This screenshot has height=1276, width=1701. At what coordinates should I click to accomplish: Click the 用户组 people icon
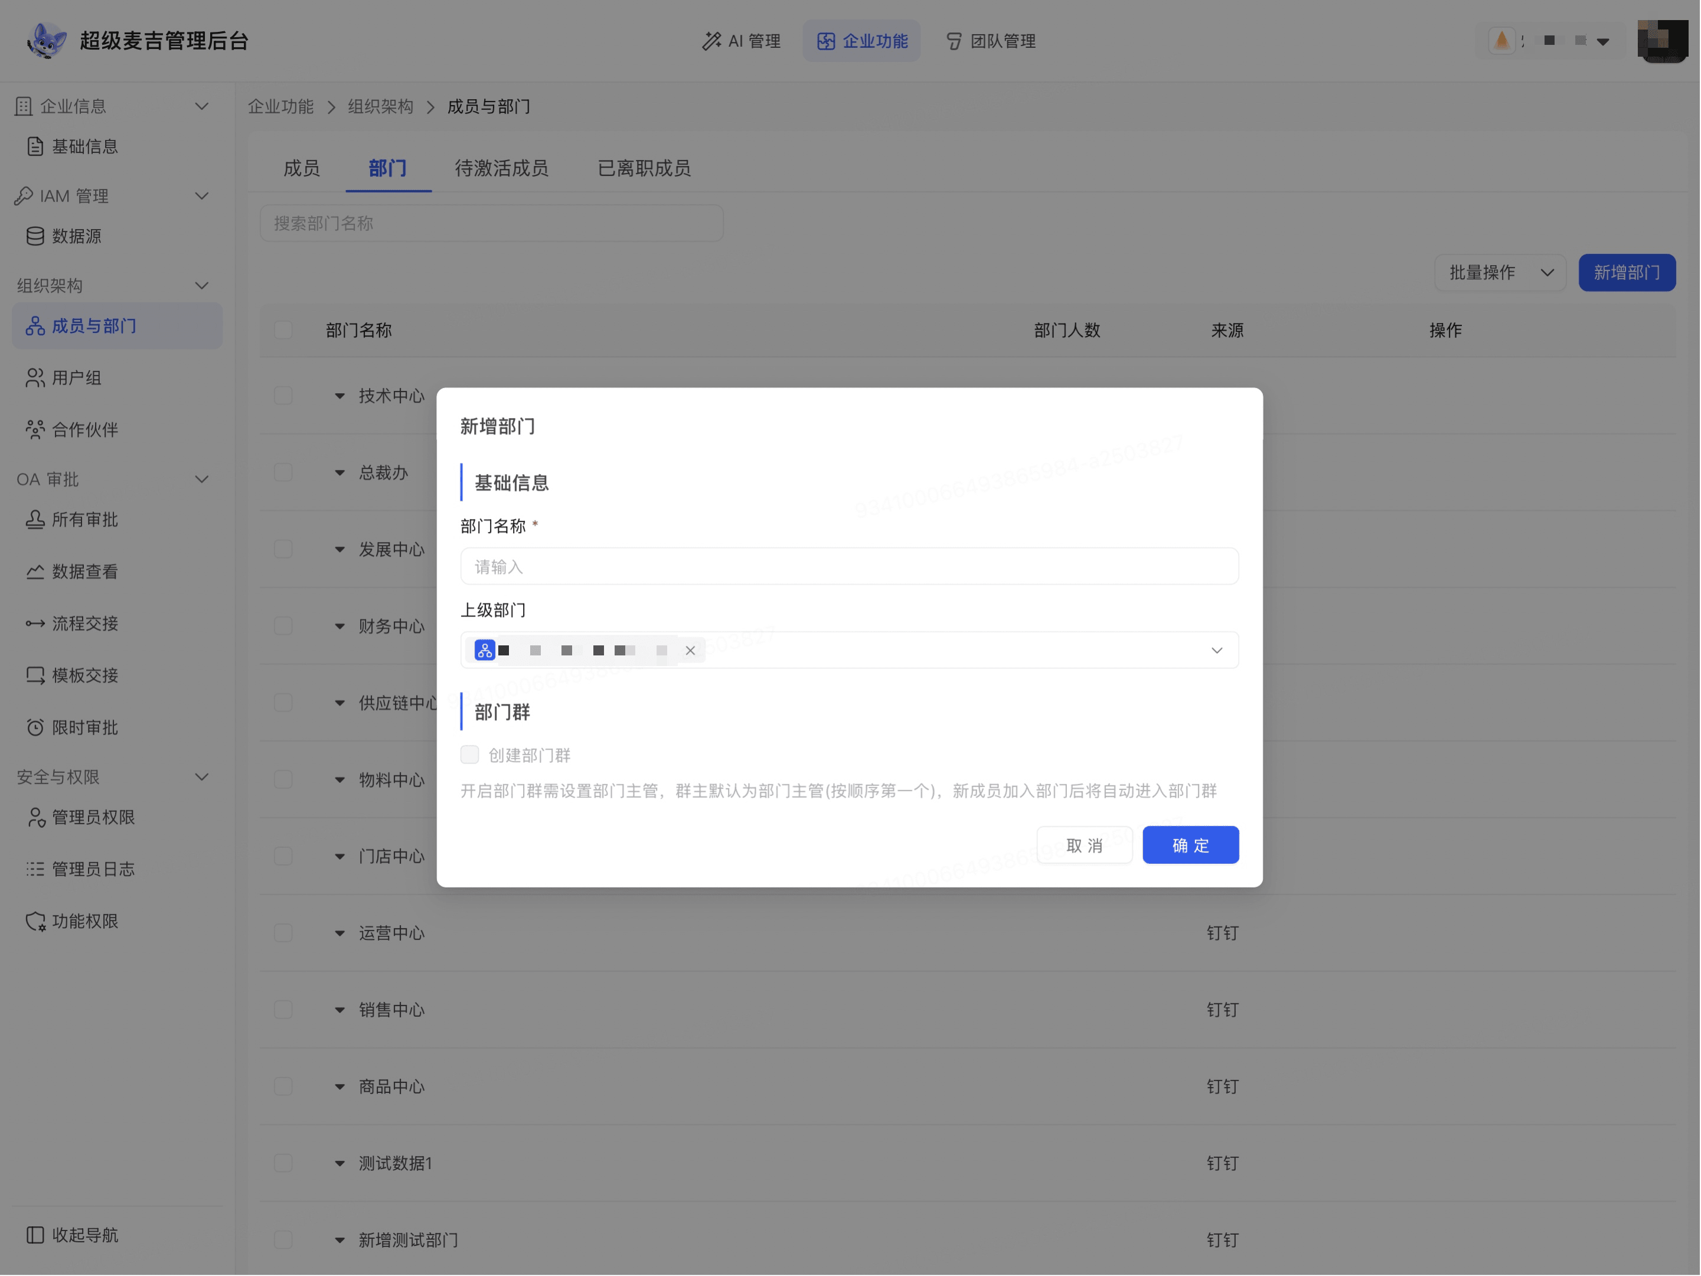coord(35,378)
